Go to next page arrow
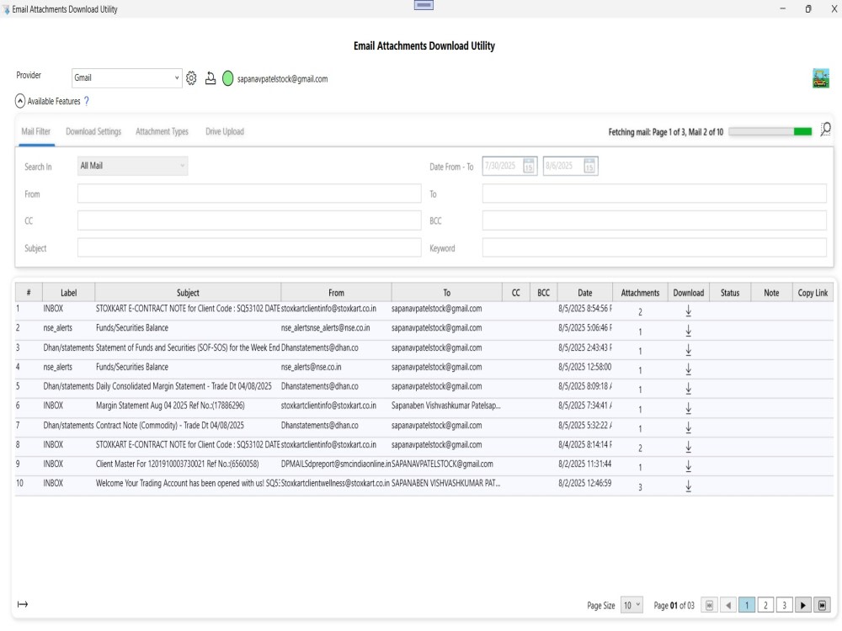This screenshot has height=631, width=842. pos(802,605)
